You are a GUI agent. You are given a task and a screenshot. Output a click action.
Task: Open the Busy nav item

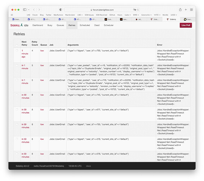click(x=50, y=25)
